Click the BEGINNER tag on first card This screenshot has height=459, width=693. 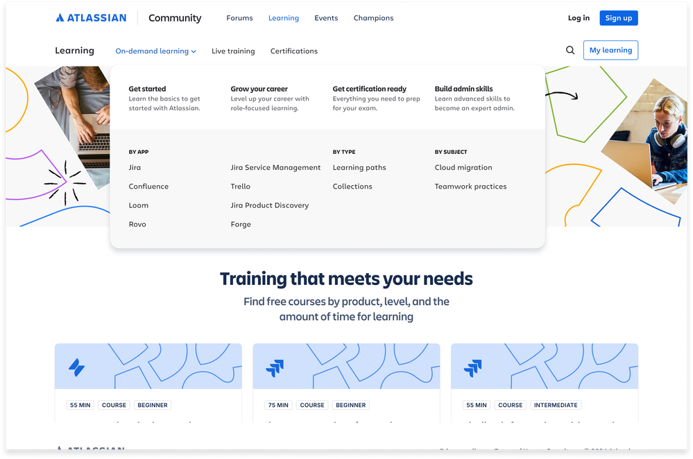(153, 405)
